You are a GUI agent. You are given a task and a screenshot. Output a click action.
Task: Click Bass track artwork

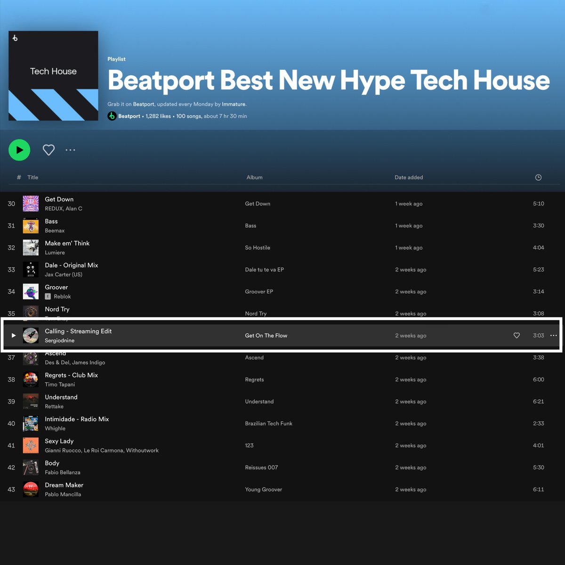pos(31,226)
